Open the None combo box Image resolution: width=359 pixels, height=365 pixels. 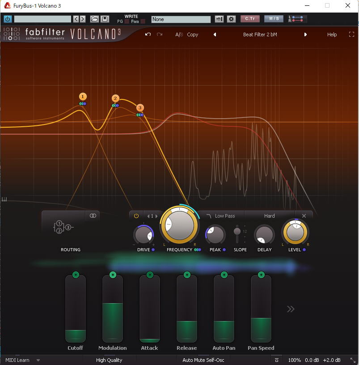181,19
